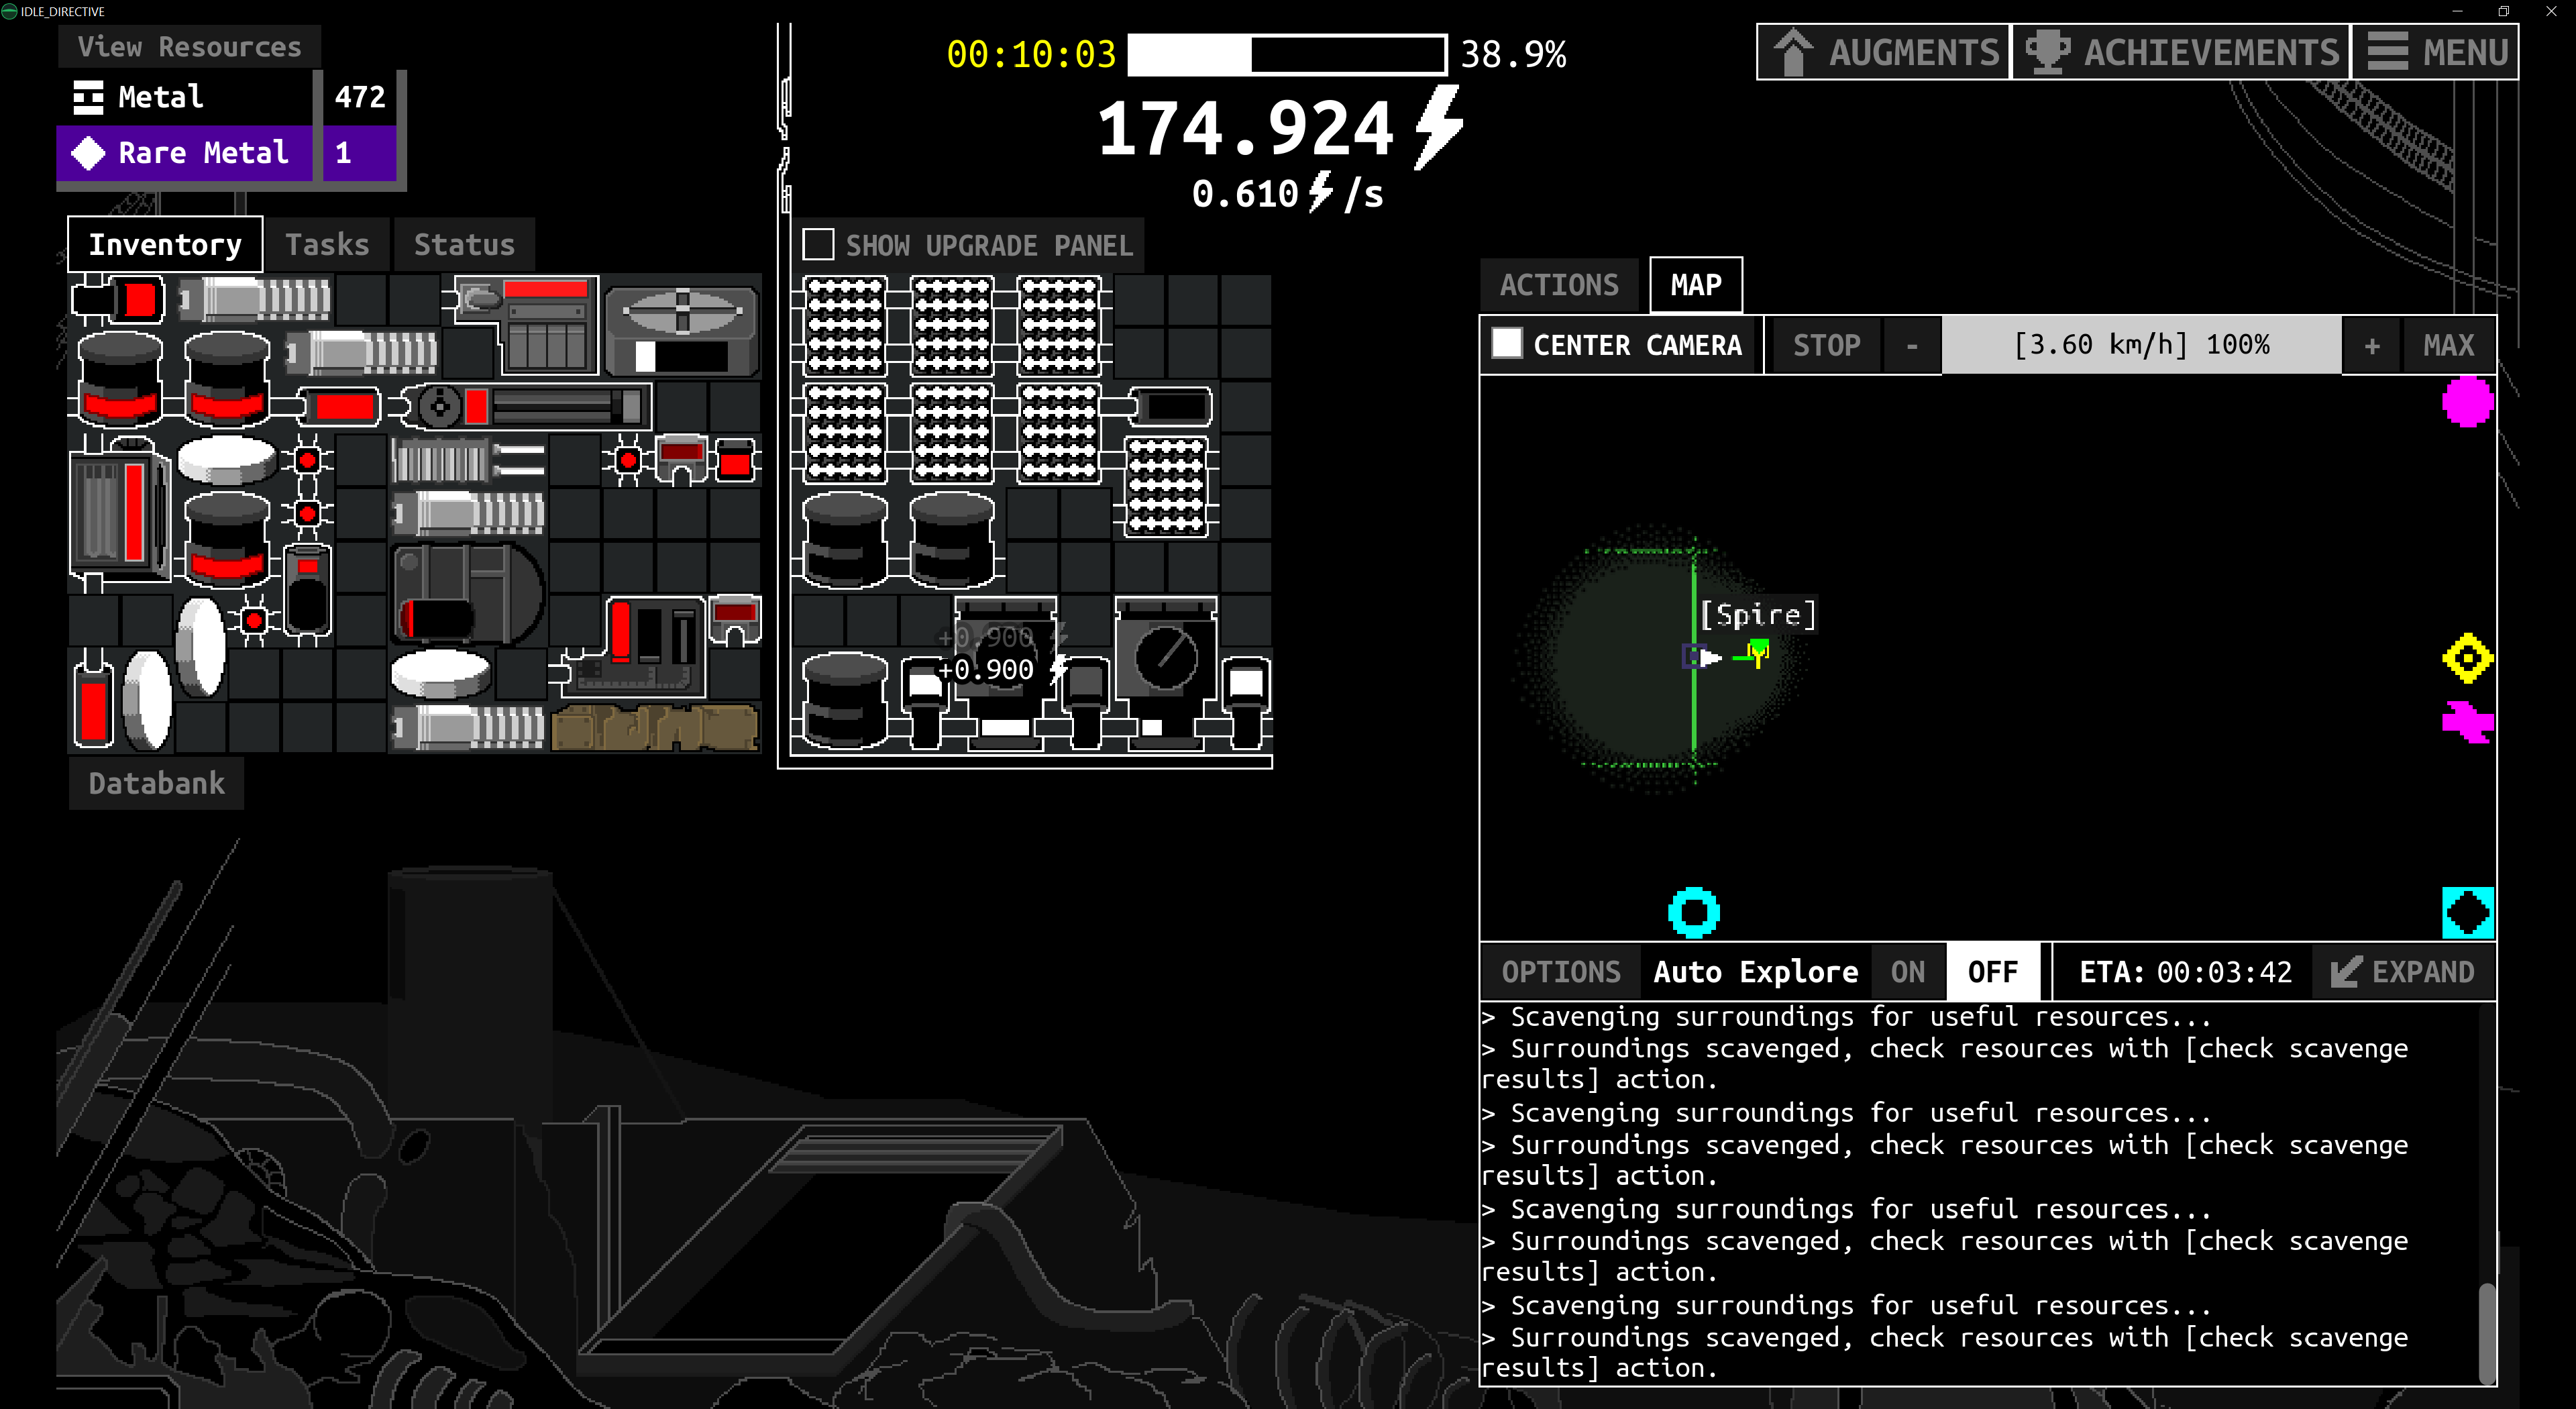Select the large dome-shaped module in inventory

[x=467, y=593]
